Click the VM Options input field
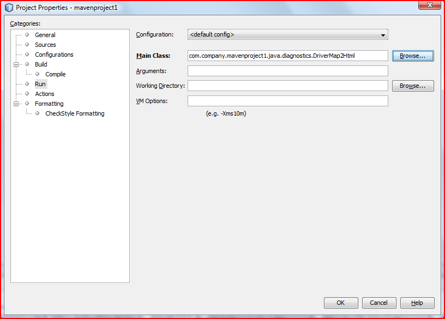This screenshot has height=319, width=445. [287, 101]
